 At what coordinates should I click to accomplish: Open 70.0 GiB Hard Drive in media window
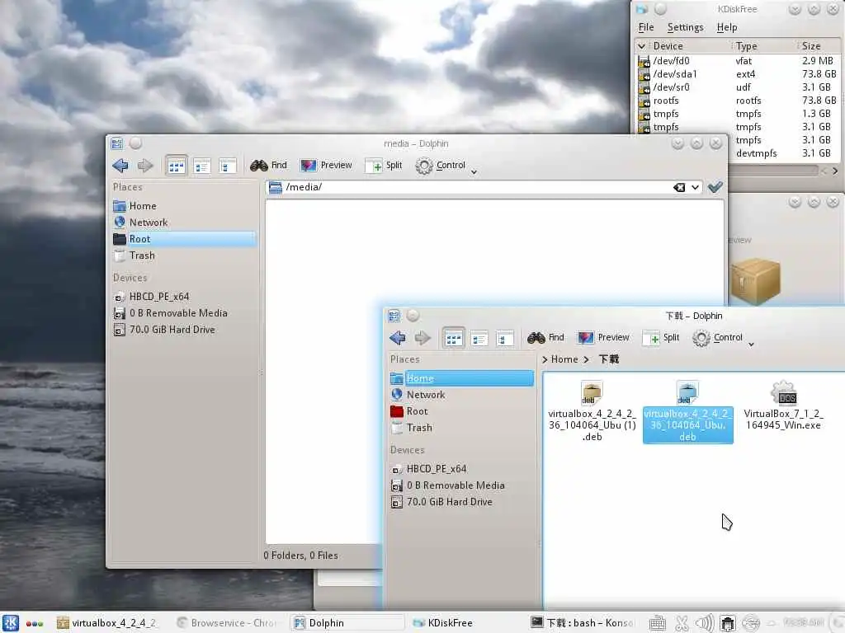coord(184,330)
